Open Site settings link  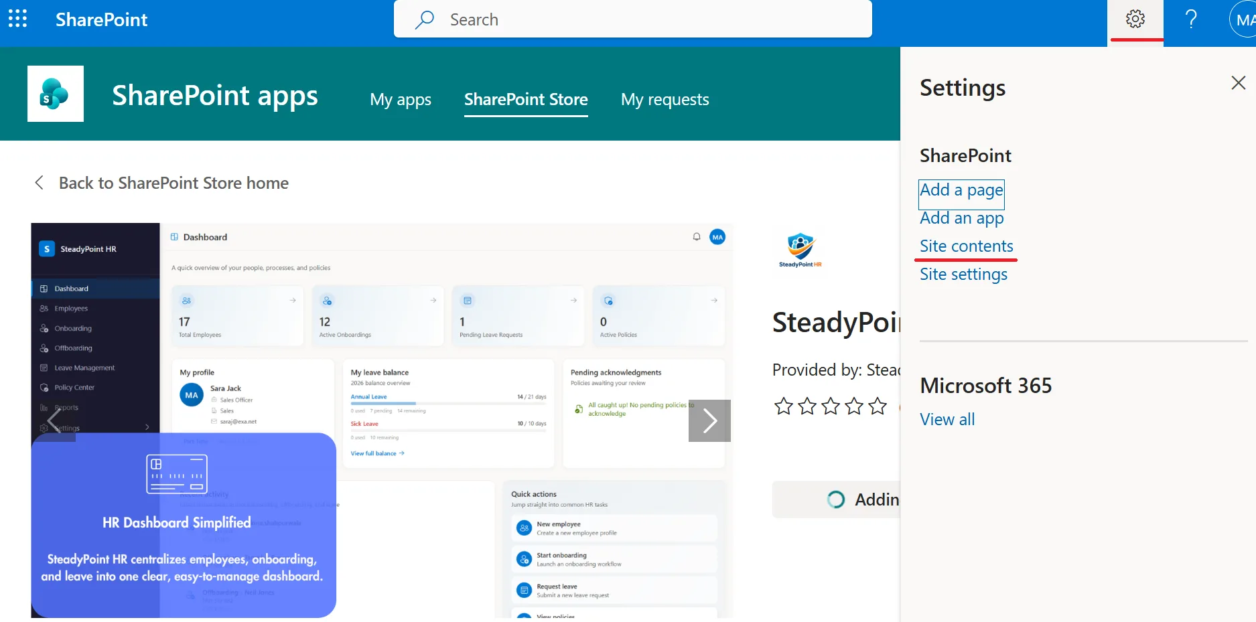(x=963, y=275)
